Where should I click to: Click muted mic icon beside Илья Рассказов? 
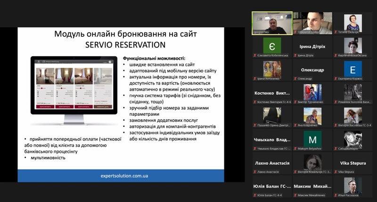[x=336, y=195]
